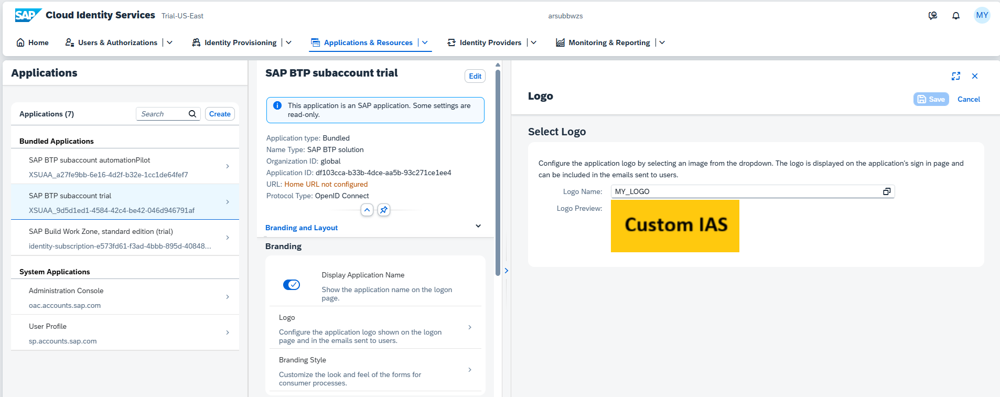Click the help headset icon in header
Viewport: 1000px width, 397px height.
click(933, 16)
